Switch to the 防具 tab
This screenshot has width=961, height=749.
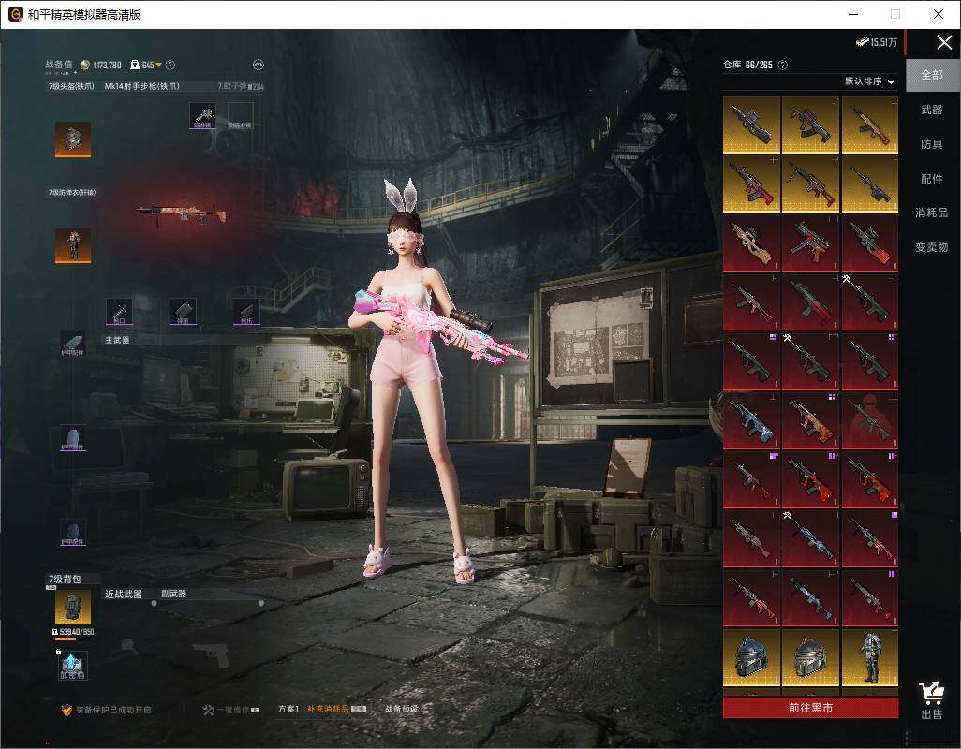point(932,144)
